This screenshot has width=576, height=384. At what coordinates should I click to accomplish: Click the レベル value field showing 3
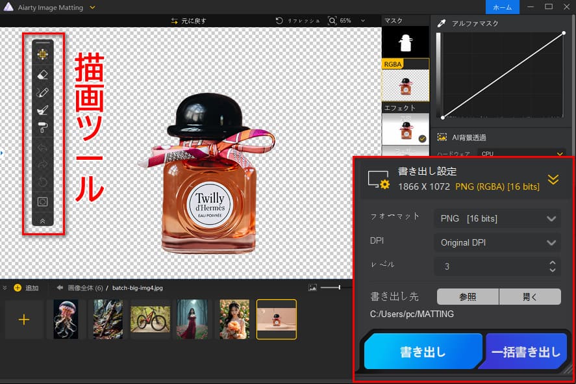pyautogui.click(x=490, y=266)
